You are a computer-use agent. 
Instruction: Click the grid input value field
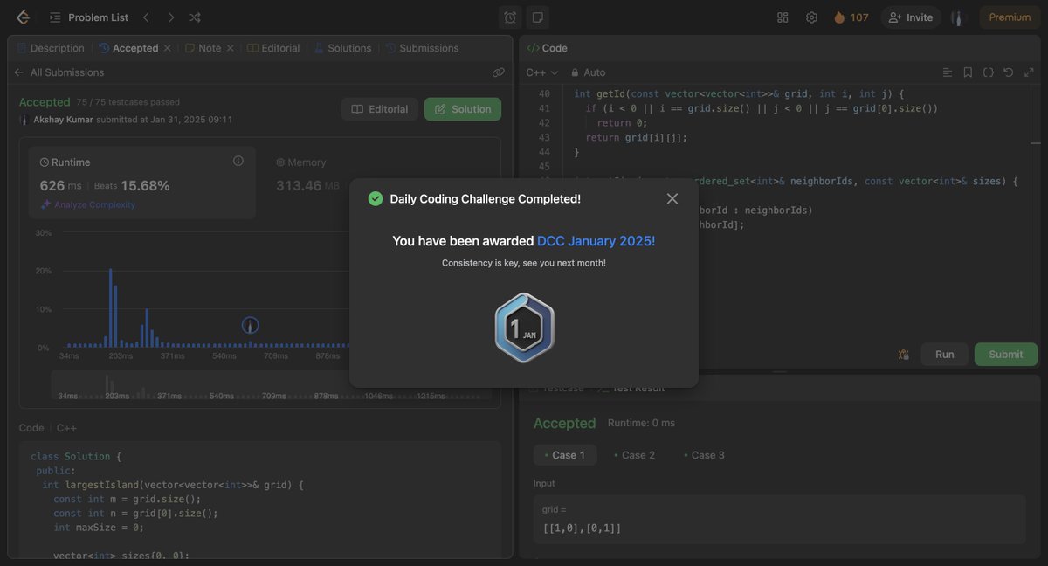779,519
